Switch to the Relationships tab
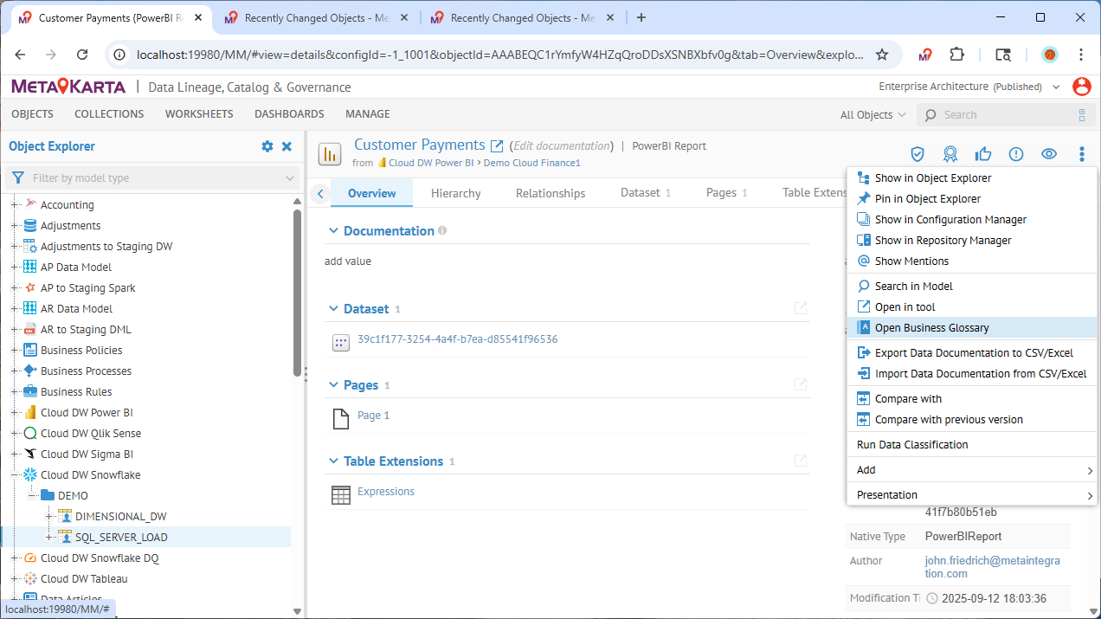The image size is (1101, 619). pos(550,193)
